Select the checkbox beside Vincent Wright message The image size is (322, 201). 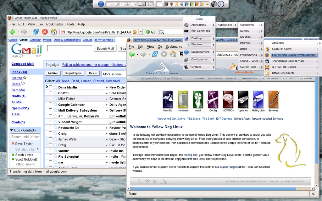coord(50,122)
